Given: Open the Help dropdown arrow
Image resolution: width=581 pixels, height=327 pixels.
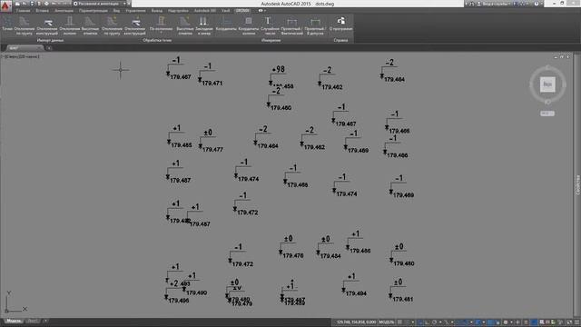Looking at the screenshot, I should [541, 4].
